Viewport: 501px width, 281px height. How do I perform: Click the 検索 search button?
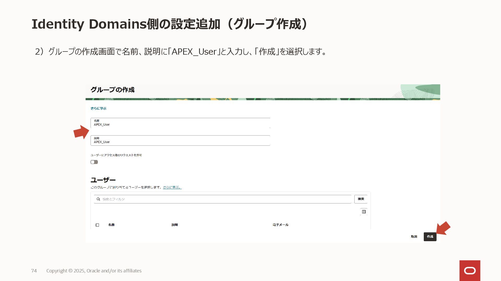point(361,199)
